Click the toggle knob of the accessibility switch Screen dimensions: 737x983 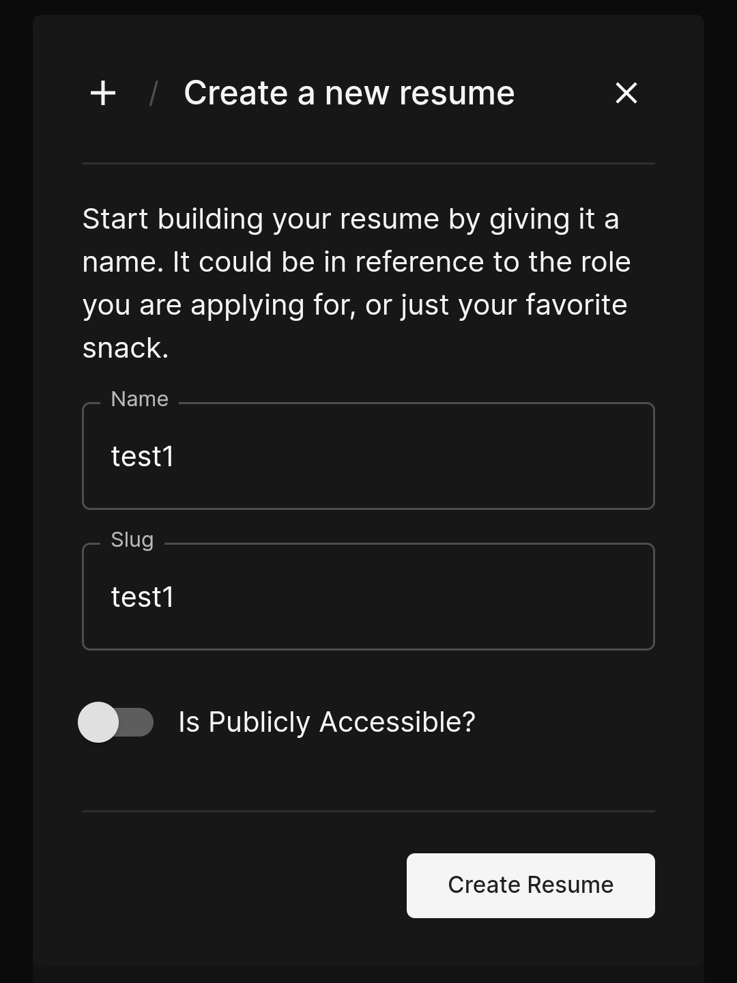pyautogui.click(x=101, y=722)
